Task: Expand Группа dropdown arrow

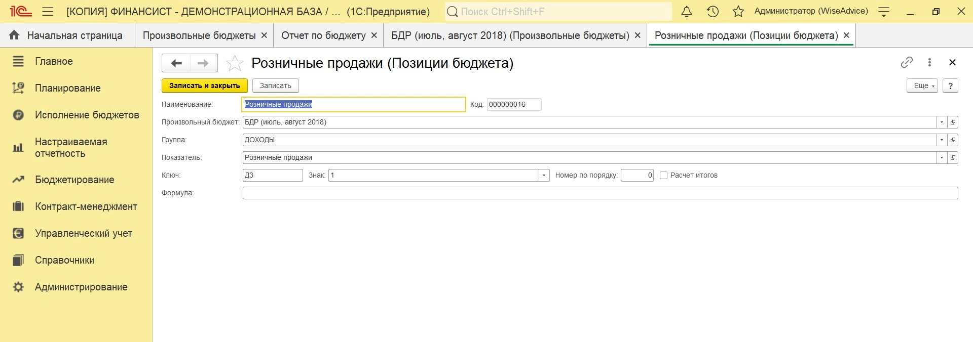Action: [942, 140]
